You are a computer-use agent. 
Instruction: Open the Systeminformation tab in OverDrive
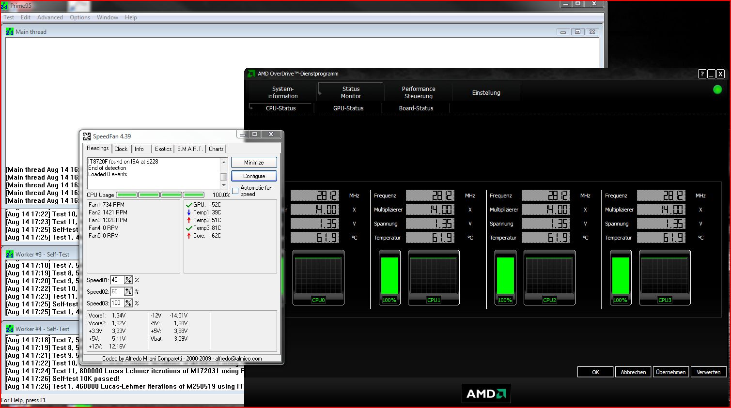coord(283,92)
